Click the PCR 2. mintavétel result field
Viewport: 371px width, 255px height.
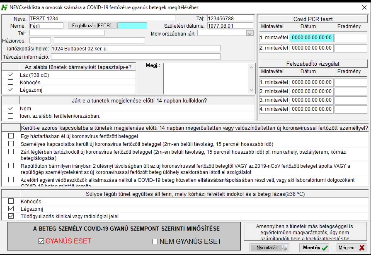pyautogui.click(x=351, y=48)
